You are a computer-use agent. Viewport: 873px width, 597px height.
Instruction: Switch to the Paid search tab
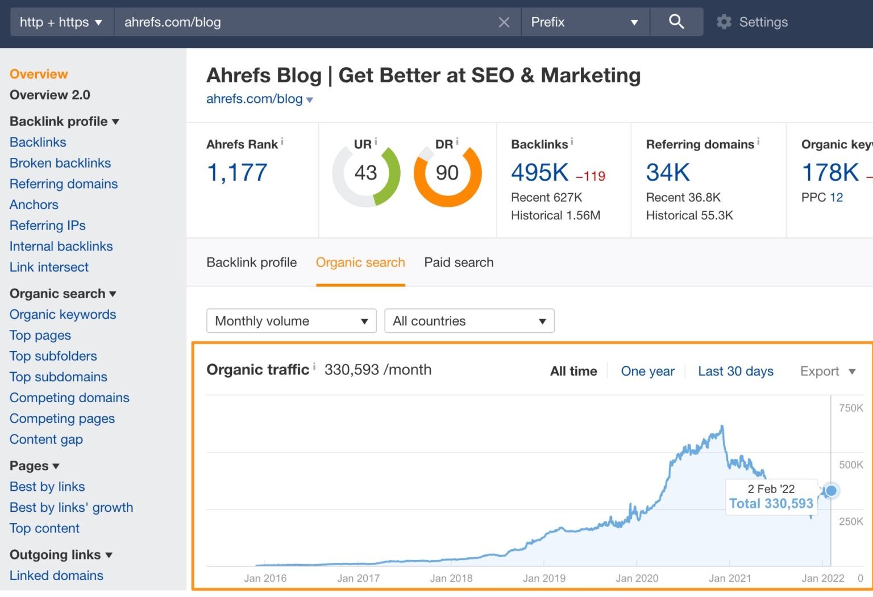[458, 262]
